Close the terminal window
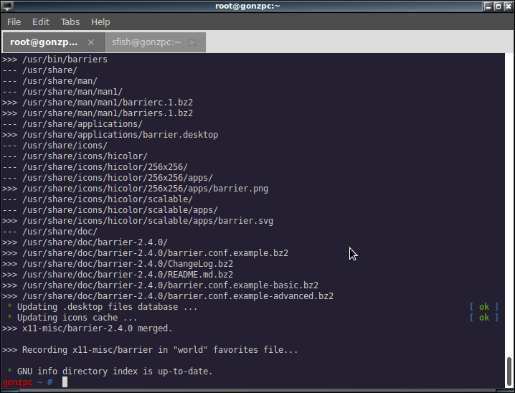The width and height of the screenshot is (515, 393). coord(509,6)
